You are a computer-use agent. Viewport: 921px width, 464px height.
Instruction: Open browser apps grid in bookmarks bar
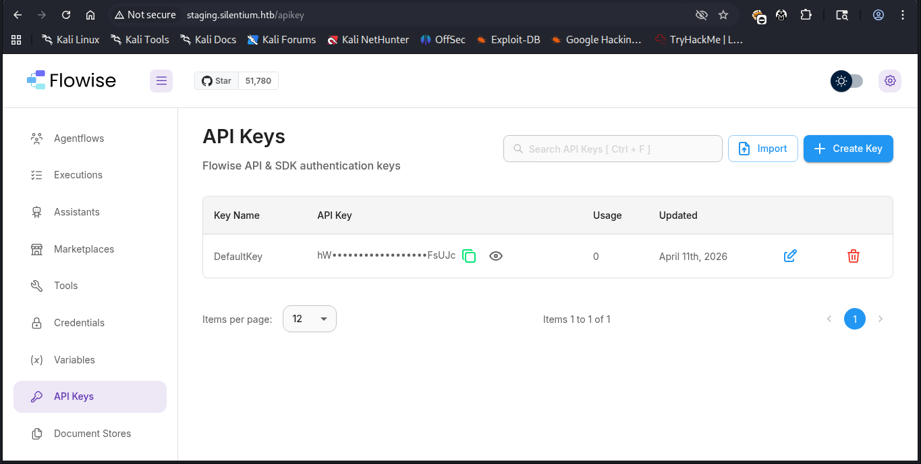16,40
